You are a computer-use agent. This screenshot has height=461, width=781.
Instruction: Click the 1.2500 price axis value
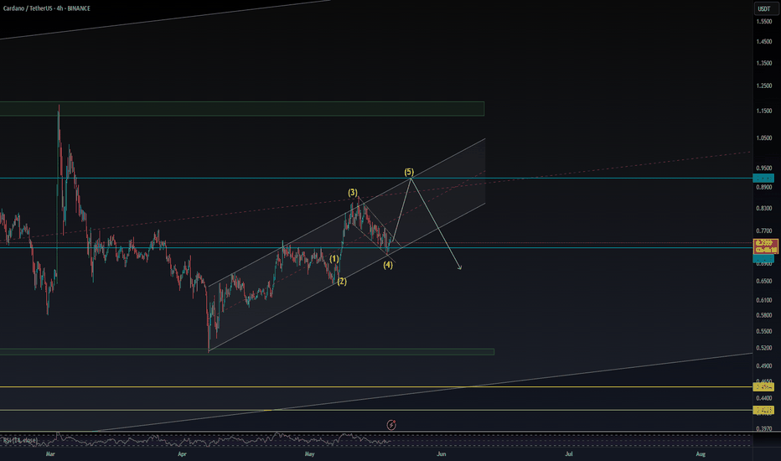point(764,85)
